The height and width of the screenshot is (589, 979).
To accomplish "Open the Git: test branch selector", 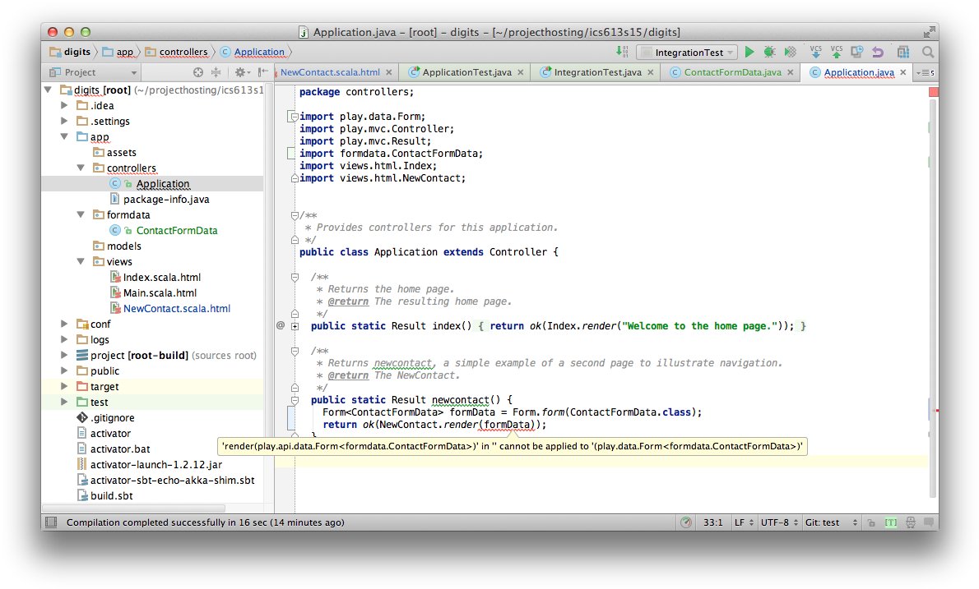I will (831, 522).
